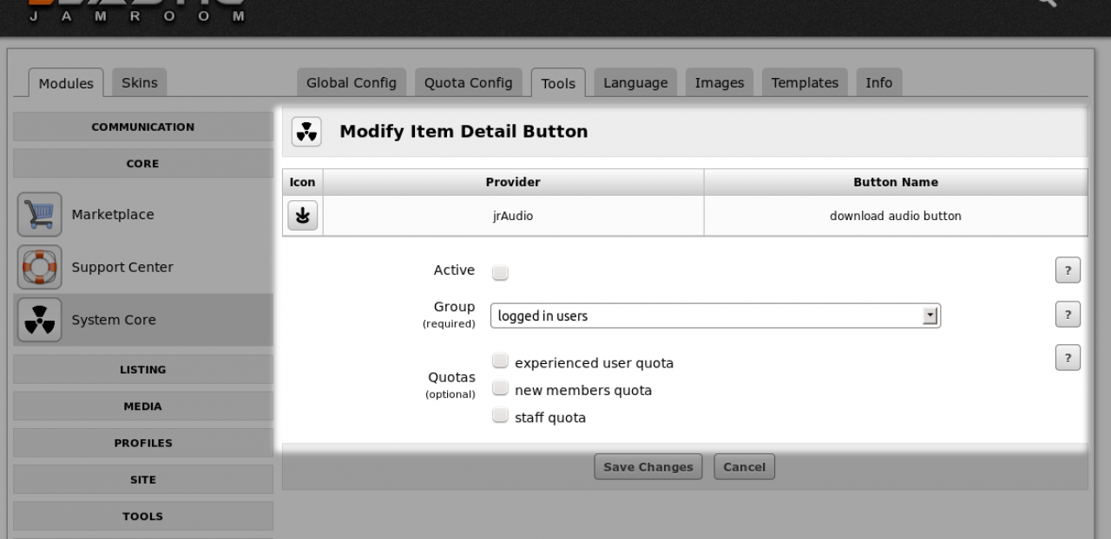
Task: Check the new members quota option
Action: [500, 389]
